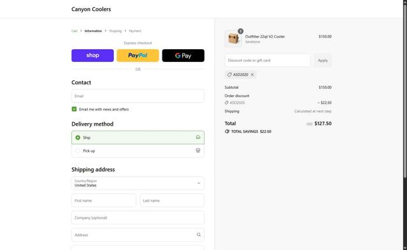
Task: Click the Outfitter 22qt V2 Cooler thumbnail
Action: coord(233,38)
